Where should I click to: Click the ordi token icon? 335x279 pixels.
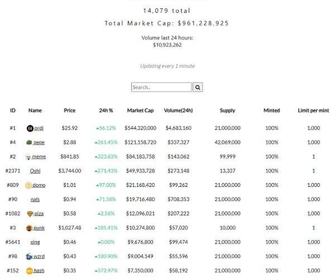(30, 128)
